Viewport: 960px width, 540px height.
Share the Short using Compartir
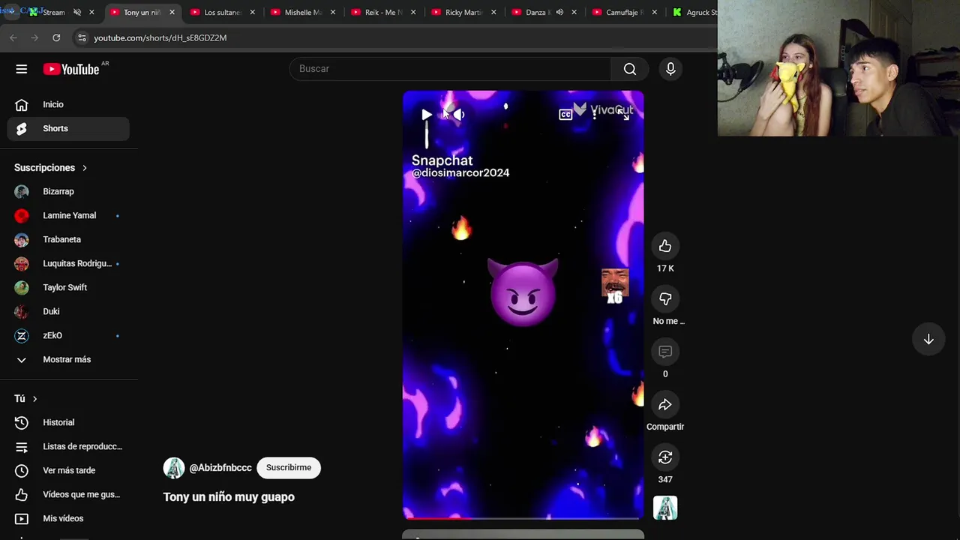665,405
